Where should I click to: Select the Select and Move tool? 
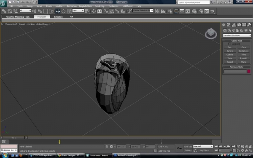tap(58, 11)
